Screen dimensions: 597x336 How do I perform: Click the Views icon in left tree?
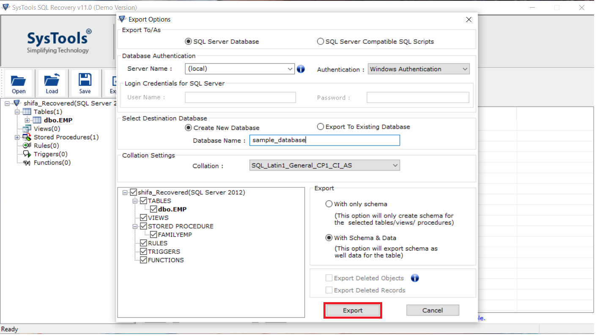[27, 129]
